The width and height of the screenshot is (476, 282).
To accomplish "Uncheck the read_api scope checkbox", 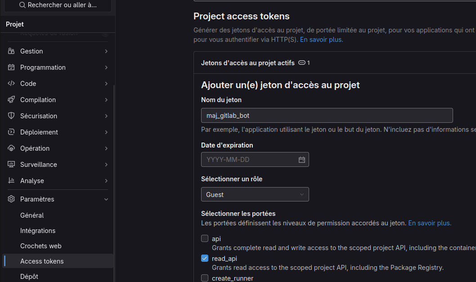I will pos(205,258).
